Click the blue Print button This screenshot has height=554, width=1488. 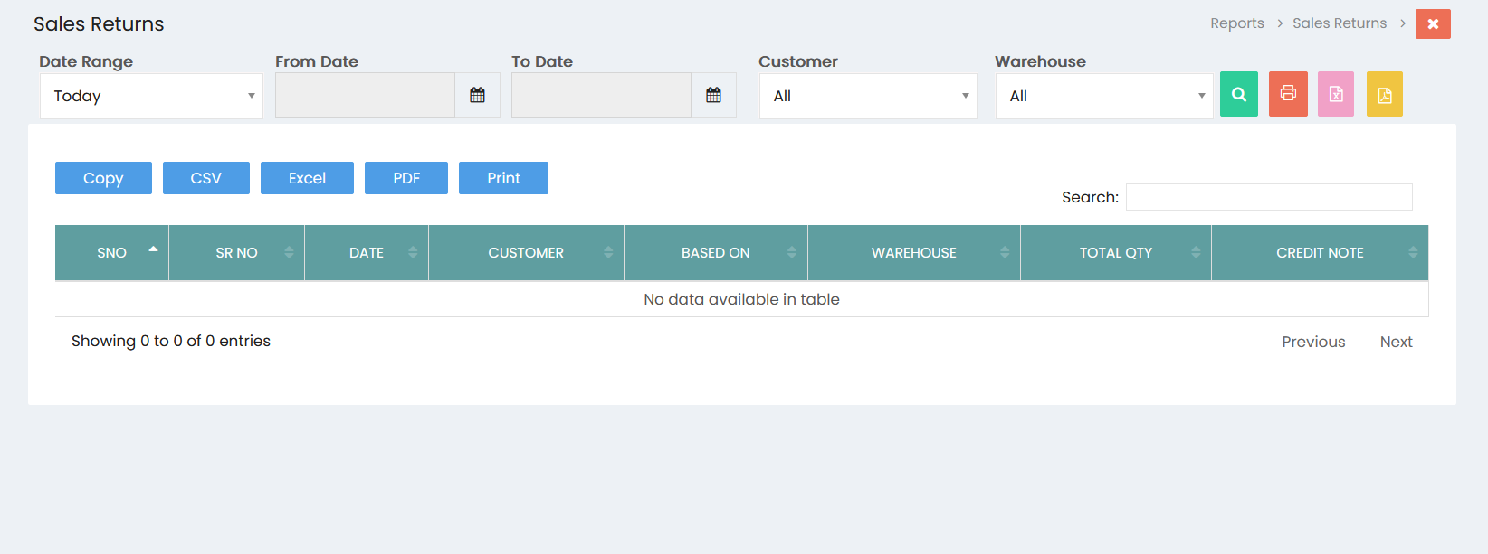coord(503,178)
